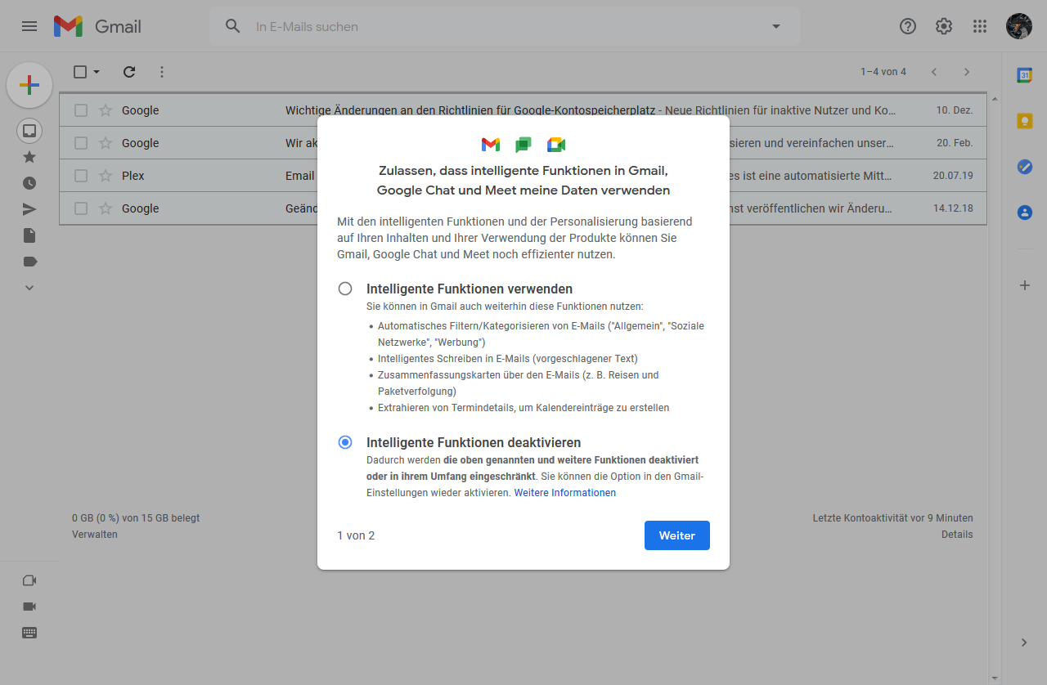The image size is (1047, 685).
Task: Open 'Weitere Informationen' link
Action: [x=565, y=493]
